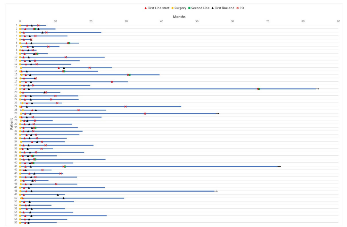Click the Months axis title
This screenshot has width=347, height=227.
(x=179, y=17)
